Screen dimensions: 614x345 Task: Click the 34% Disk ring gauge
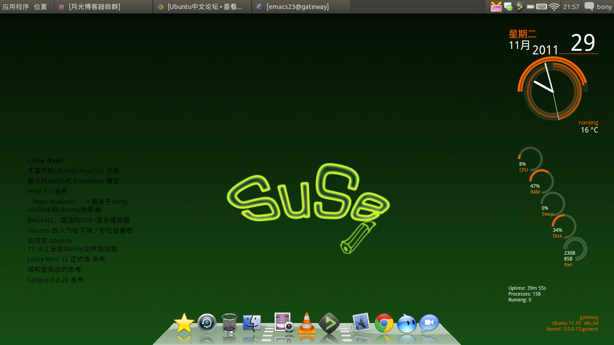click(x=564, y=226)
